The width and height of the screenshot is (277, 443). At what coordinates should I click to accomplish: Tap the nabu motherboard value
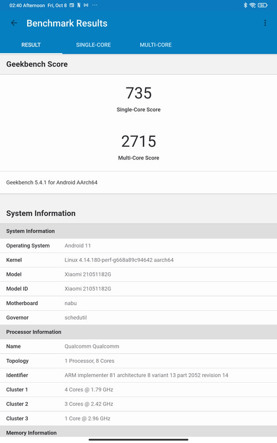click(71, 303)
